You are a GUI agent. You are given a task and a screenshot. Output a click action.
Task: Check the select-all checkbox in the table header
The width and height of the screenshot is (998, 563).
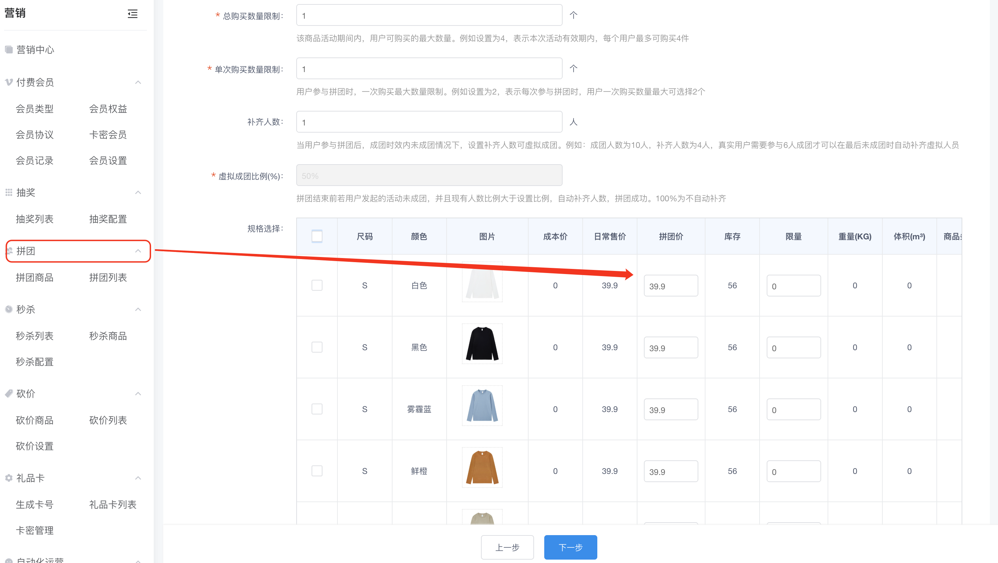(317, 236)
